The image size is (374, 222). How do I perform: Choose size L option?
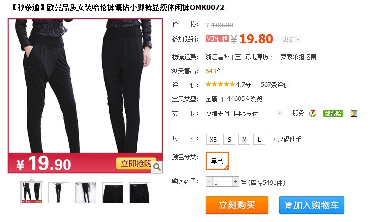tap(259, 139)
